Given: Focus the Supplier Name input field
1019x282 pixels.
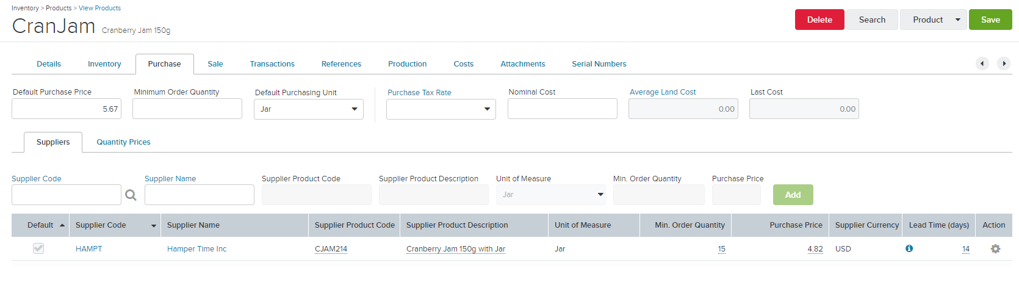Looking at the screenshot, I should coord(200,195).
